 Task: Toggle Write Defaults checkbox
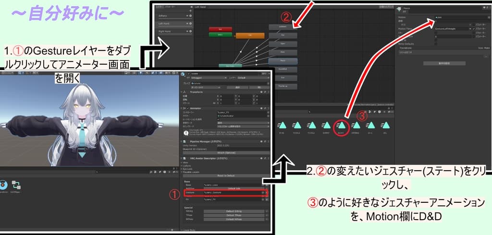click(x=436, y=44)
